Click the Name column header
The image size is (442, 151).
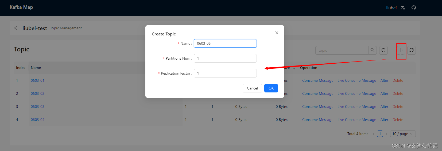36,68
